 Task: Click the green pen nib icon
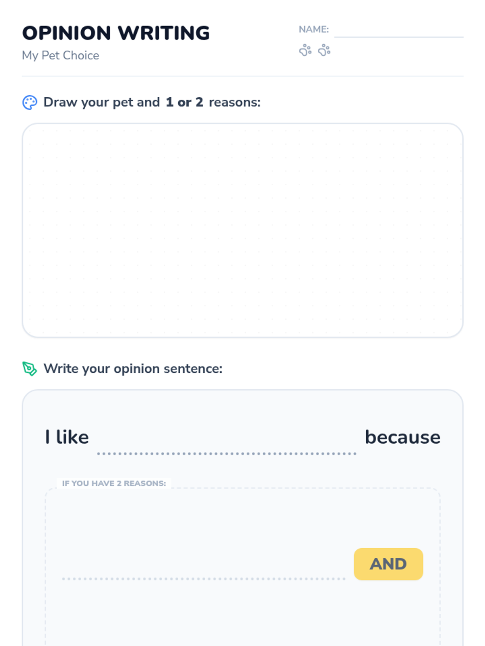pos(30,369)
